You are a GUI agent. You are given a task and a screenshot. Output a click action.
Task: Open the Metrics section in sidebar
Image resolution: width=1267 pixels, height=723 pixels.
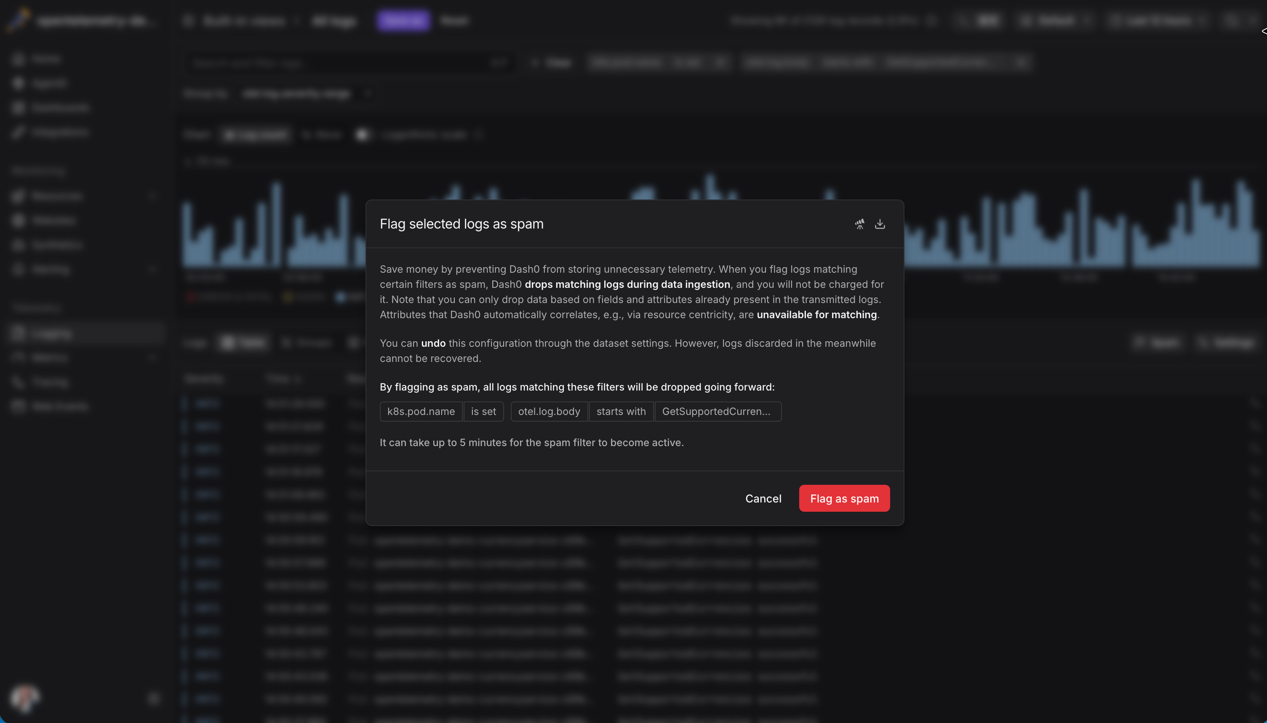50,358
